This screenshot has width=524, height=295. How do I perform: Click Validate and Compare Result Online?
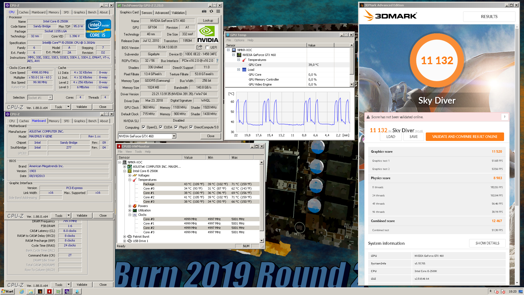pyautogui.click(x=465, y=137)
